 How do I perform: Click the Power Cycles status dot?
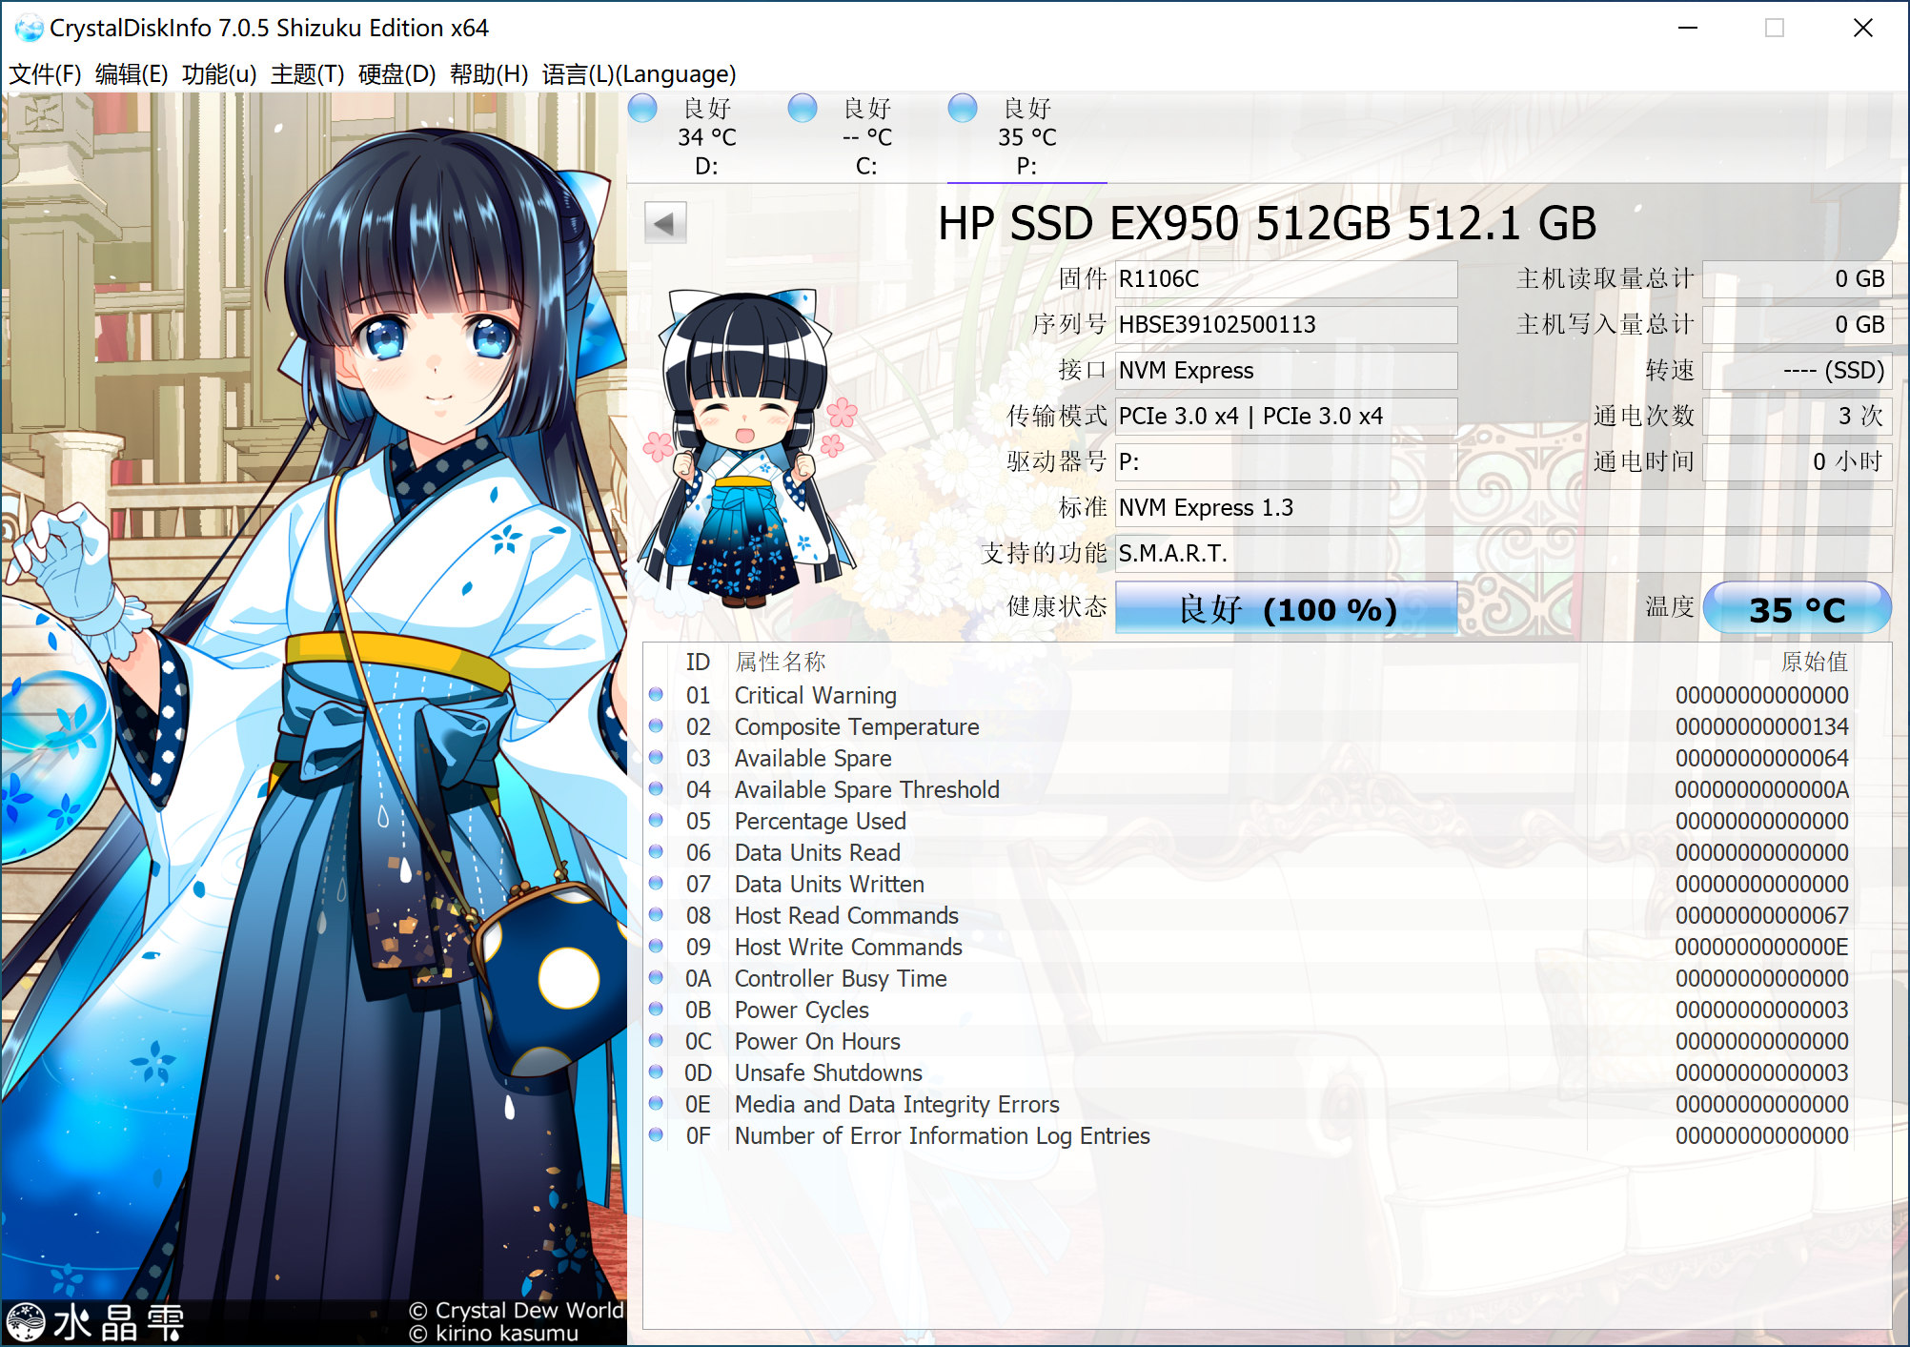pyautogui.click(x=656, y=1010)
